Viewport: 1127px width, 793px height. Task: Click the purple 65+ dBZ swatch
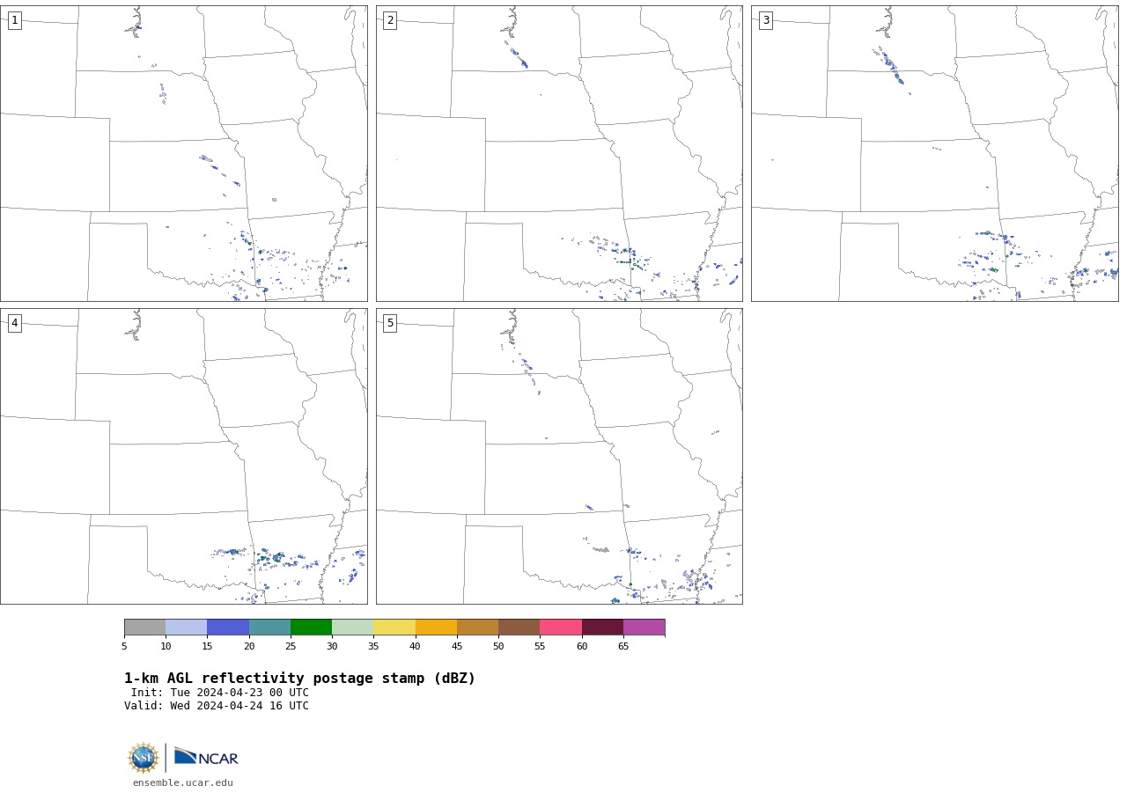(x=644, y=628)
